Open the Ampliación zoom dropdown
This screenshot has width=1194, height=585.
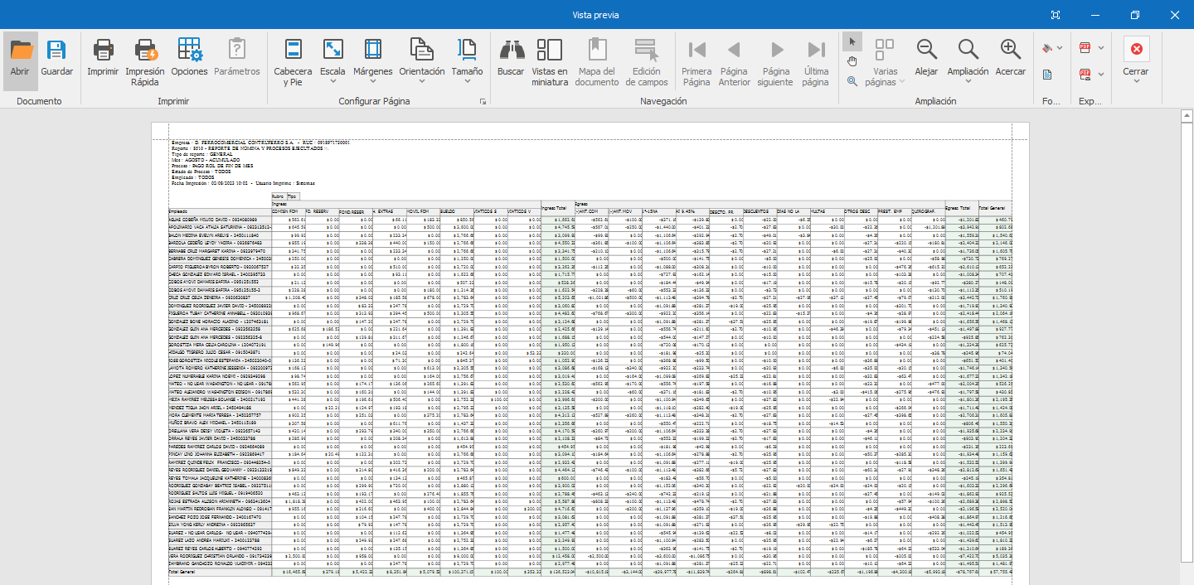click(x=968, y=82)
